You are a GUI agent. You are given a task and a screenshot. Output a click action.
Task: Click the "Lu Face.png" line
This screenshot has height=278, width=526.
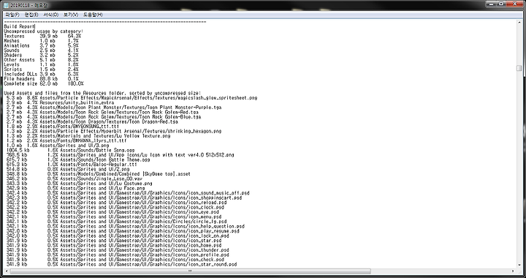click(75, 188)
